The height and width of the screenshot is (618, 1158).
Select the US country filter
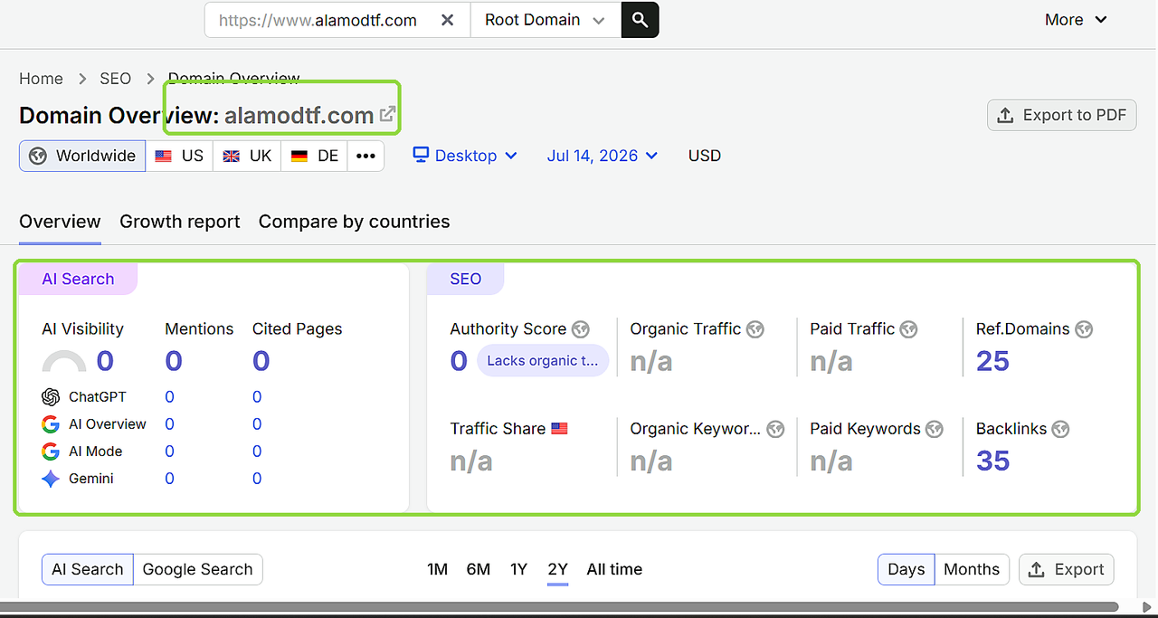179,156
